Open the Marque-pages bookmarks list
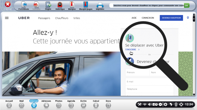Screen dimensions: 197x110 [x=86, y=5]
